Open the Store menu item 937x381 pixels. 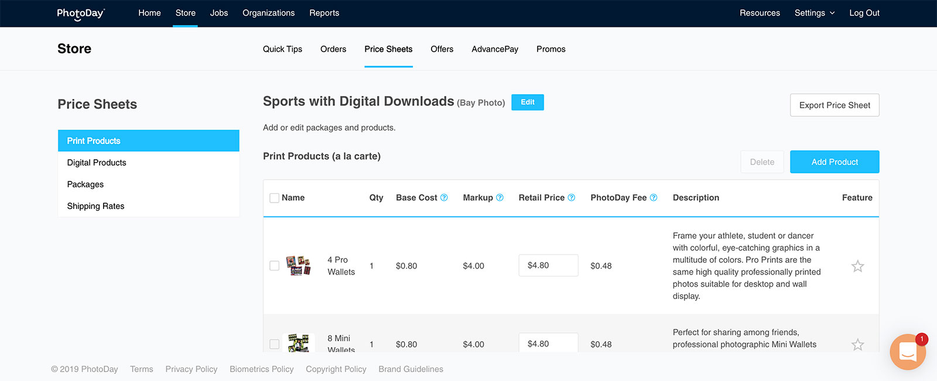click(x=186, y=13)
